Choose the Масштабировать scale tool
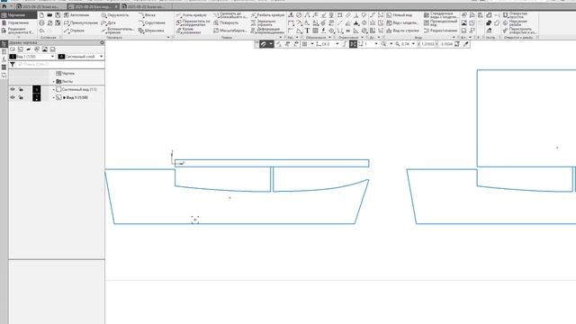This screenshot has width=576, height=324. pos(230,31)
